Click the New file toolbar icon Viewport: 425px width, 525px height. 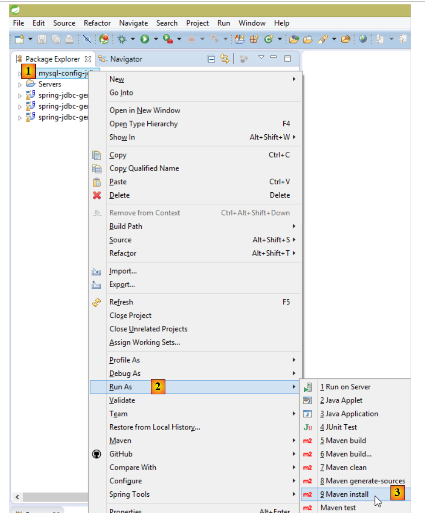19,39
